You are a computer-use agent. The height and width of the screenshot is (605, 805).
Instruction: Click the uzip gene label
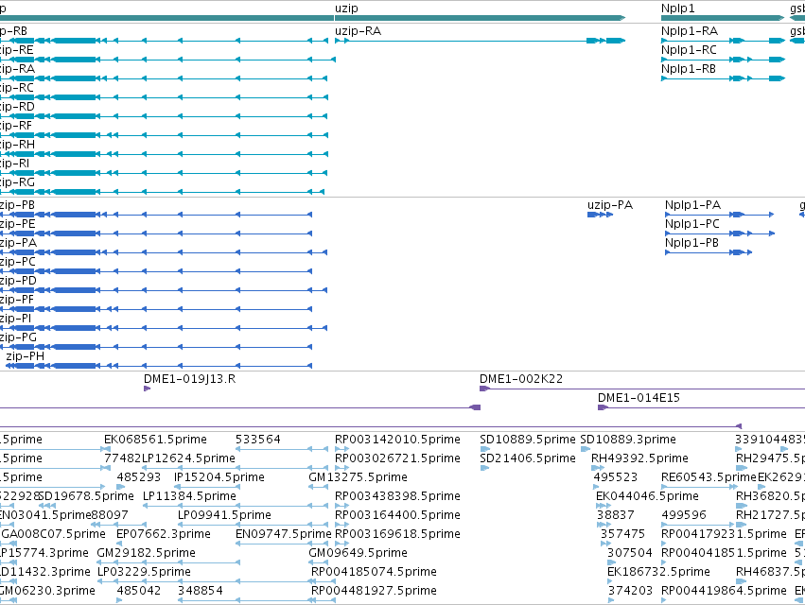click(x=346, y=9)
